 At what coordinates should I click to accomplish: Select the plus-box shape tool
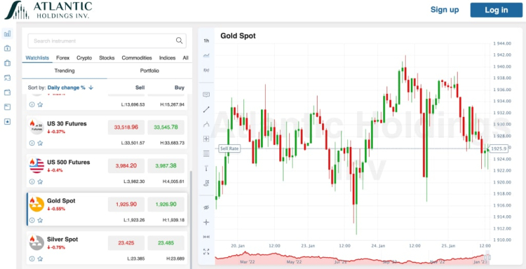tap(206, 139)
